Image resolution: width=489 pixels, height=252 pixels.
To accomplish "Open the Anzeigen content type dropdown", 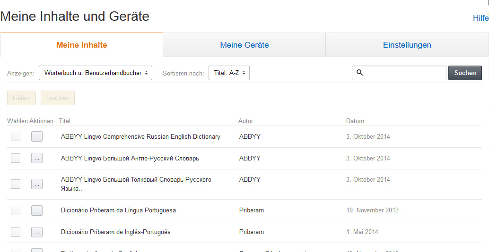I will (x=96, y=73).
